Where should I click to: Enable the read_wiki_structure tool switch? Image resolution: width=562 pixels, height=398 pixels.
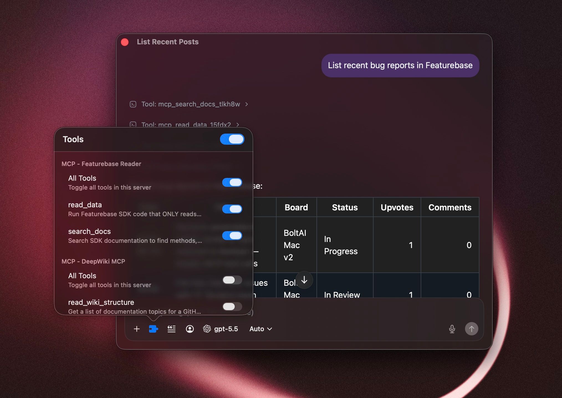(x=232, y=307)
